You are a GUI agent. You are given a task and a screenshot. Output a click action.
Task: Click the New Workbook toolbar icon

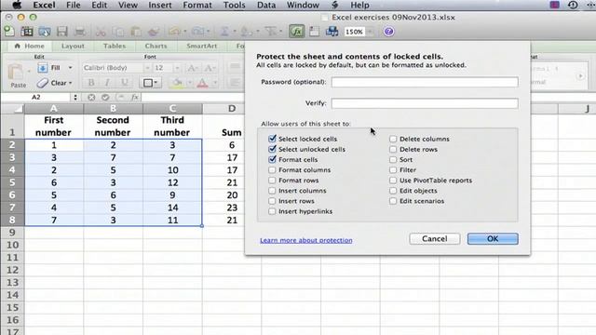click(9, 32)
